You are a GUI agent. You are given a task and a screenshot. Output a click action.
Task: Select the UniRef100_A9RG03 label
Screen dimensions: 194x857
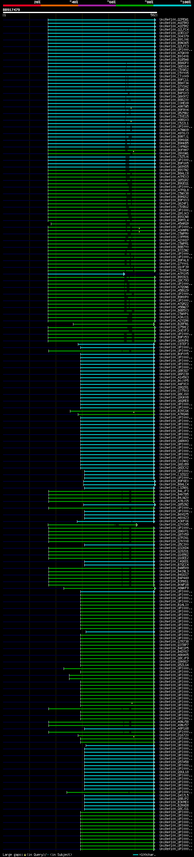tap(174, 120)
